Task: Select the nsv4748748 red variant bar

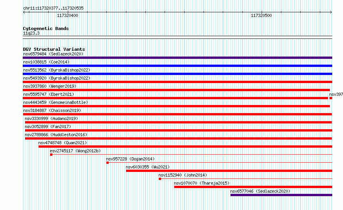Action: coord(185,147)
